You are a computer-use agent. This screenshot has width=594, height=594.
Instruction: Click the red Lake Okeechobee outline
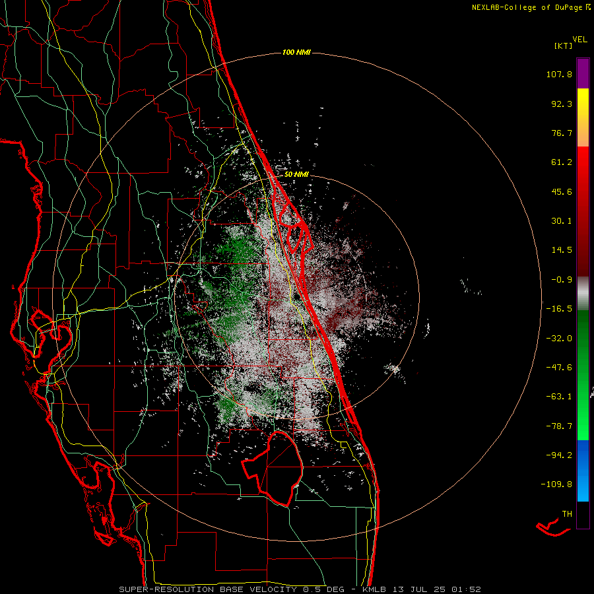(273, 468)
